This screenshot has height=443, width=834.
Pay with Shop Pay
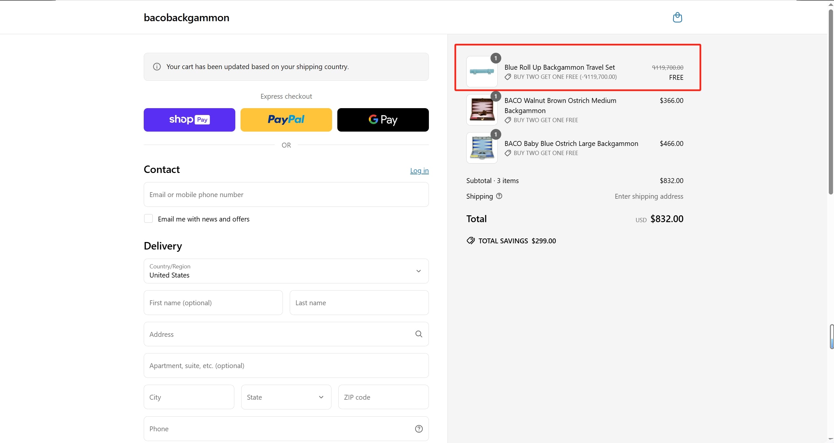[189, 120]
